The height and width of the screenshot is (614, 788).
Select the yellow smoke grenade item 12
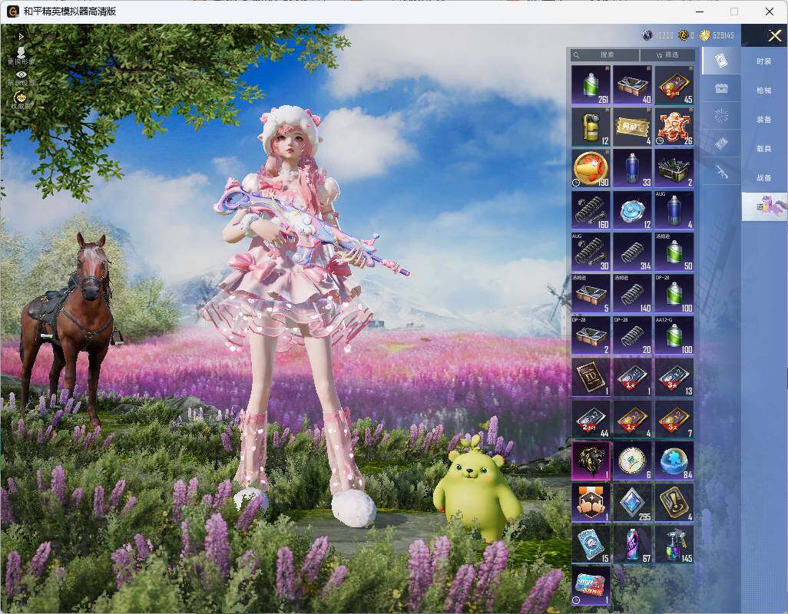pyautogui.click(x=591, y=127)
